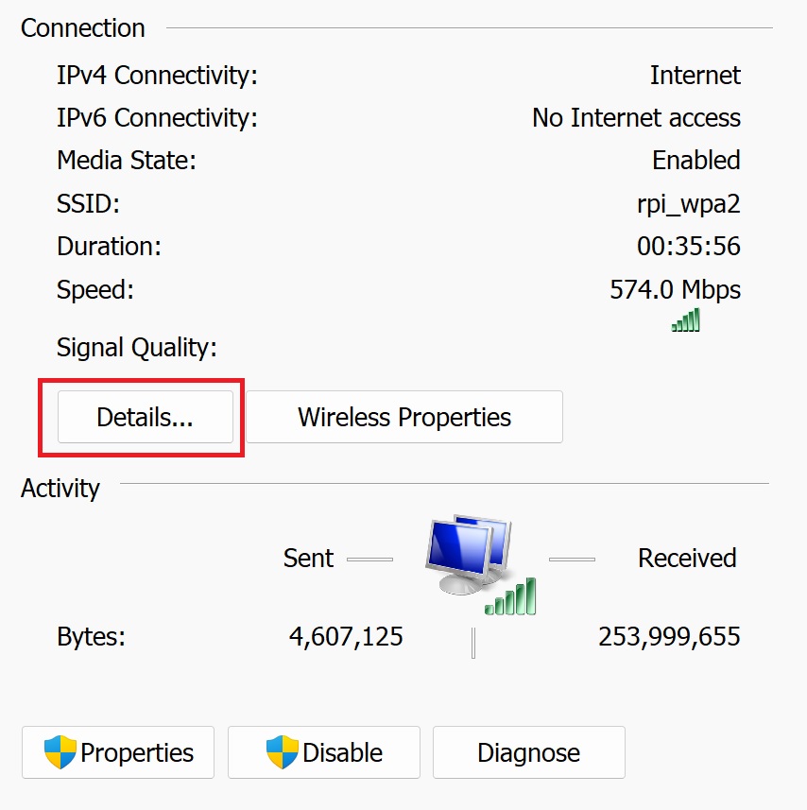Image resolution: width=807 pixels, height=810 pixels.
Task: Open Wireless Properties
Action: click(x=403, y=417)
